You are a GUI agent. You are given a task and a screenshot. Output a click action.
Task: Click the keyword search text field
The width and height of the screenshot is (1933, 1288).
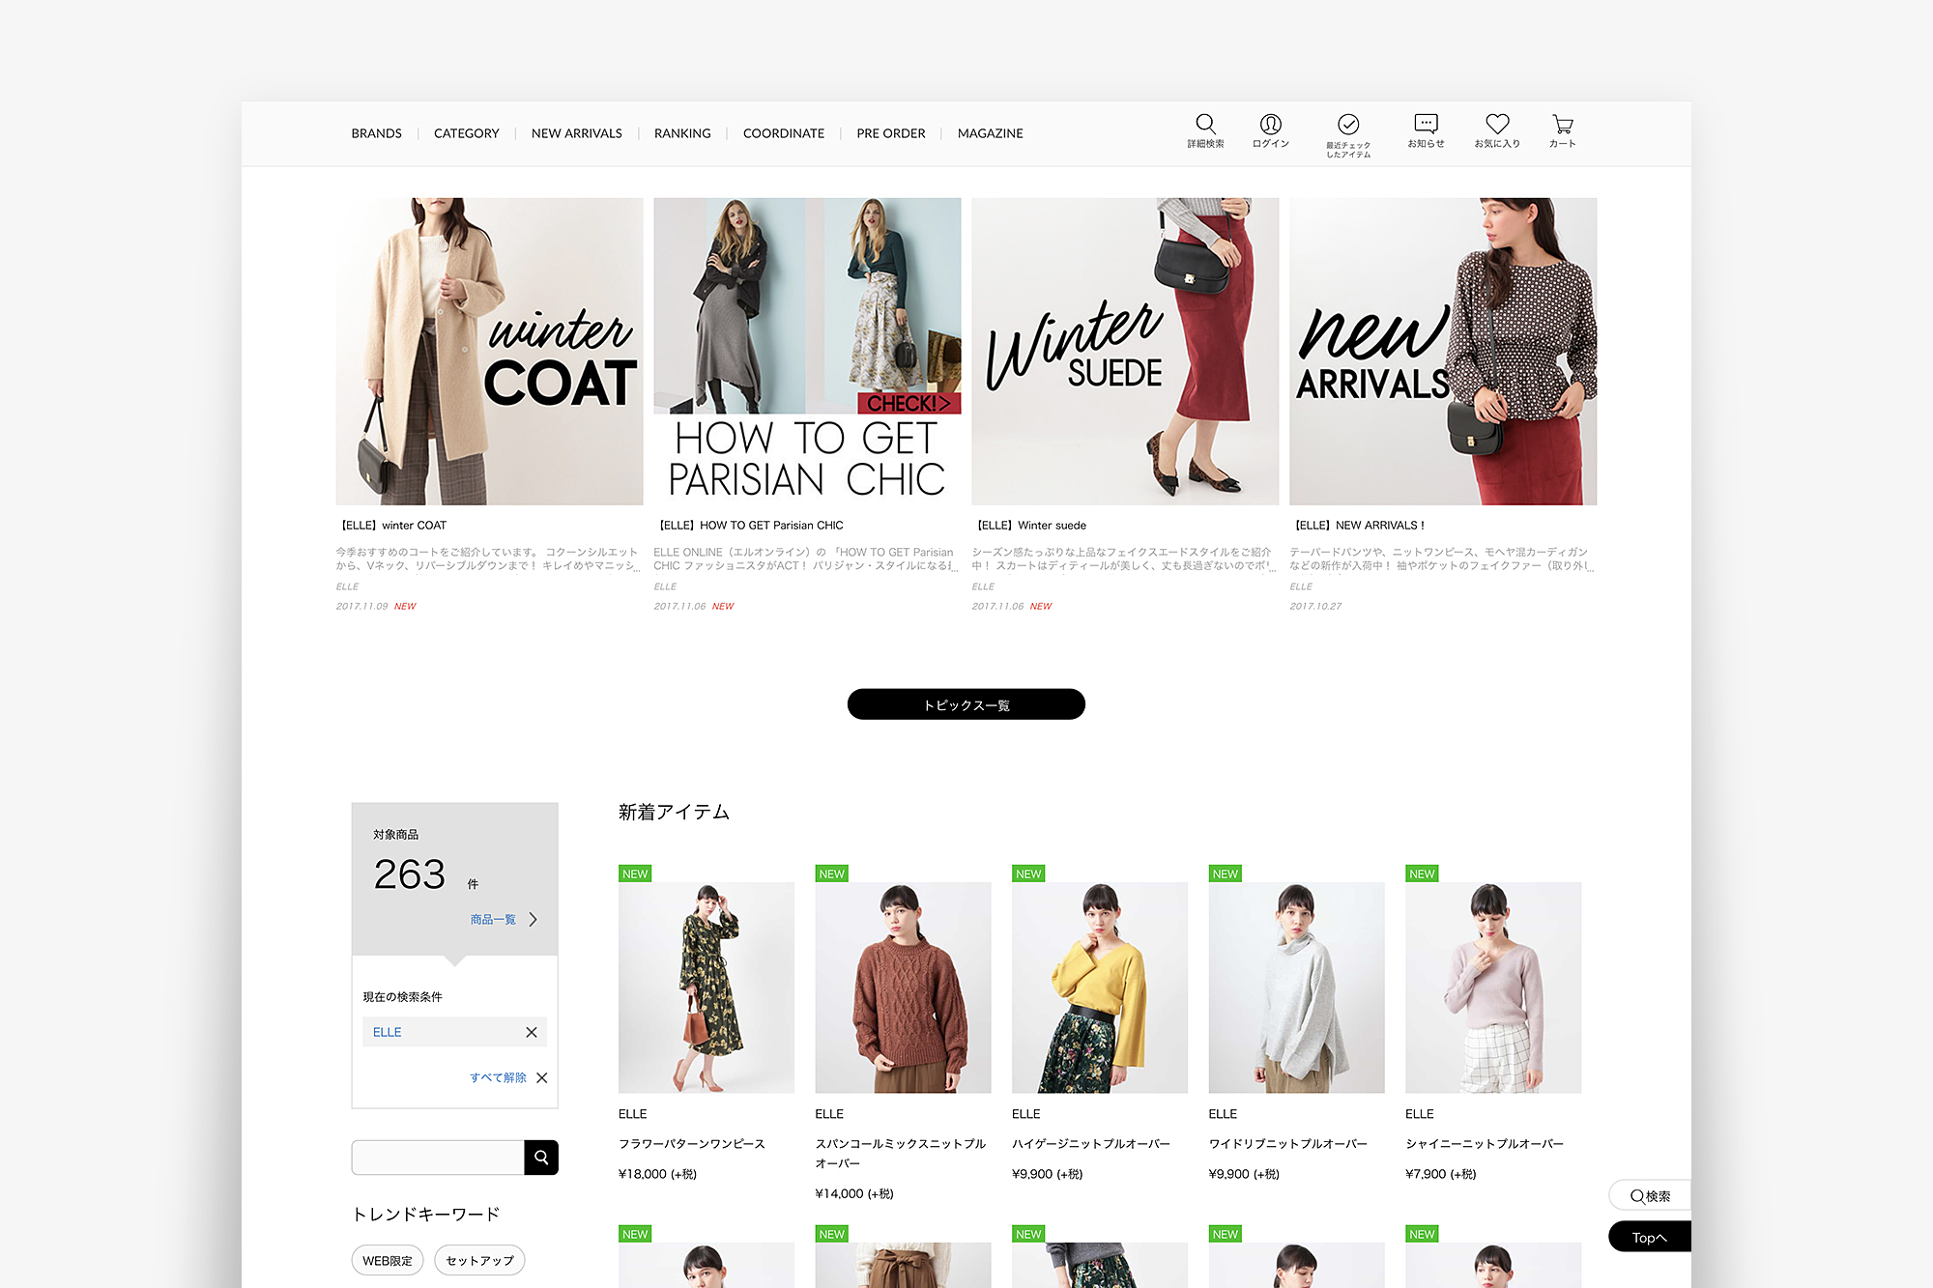click(x=437, y=1157)
